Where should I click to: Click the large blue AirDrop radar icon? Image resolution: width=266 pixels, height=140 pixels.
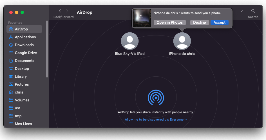pyautogui.click(x=156, y=97)
